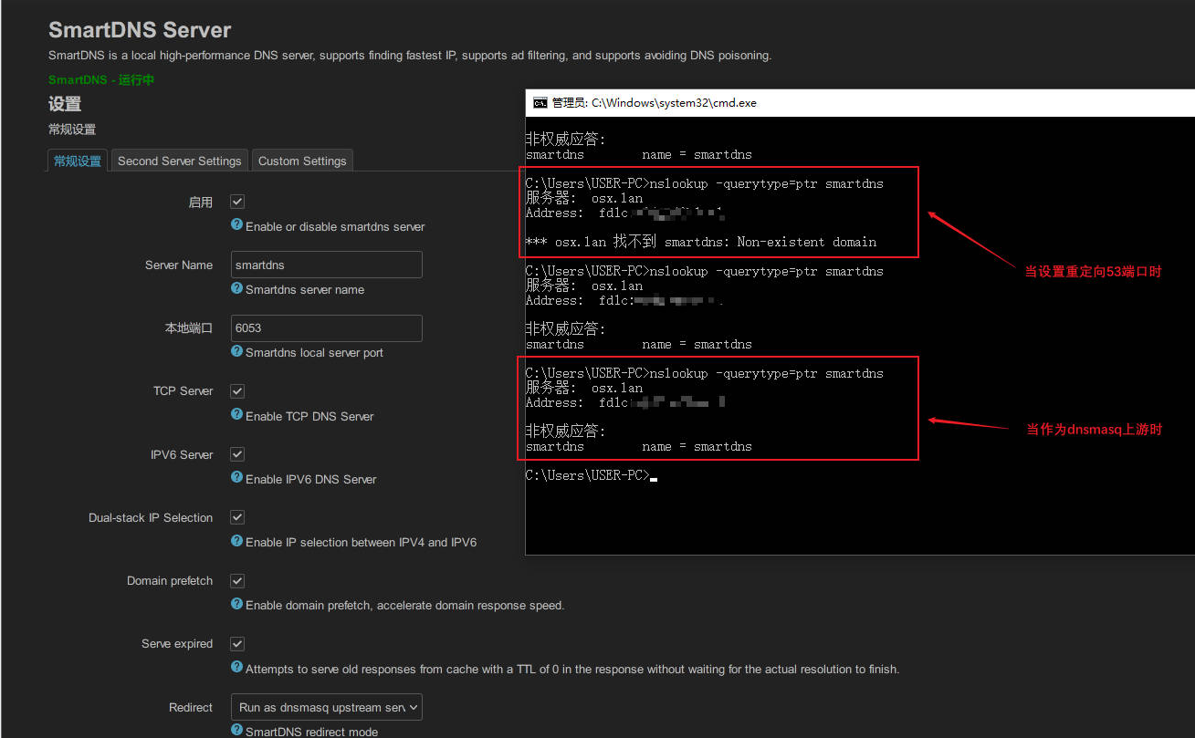Toggle the IPV6 Server checkbox

coord(237,454)
